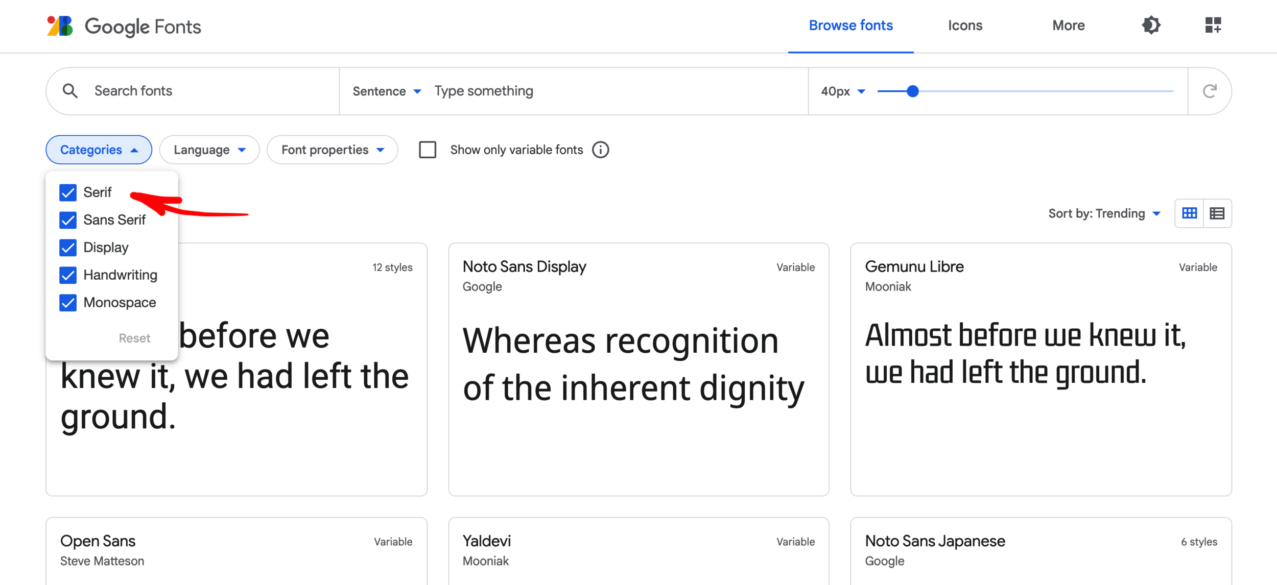Screen dimensions: 1277x585
Task: Open the Sentence preview type dropdown
Action: pos(387,91)
